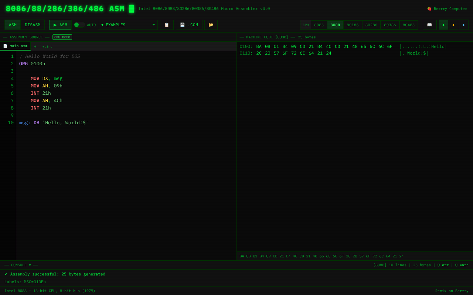This screenshot has height=295, width=473.
Task: Choose the blue color theme dot
Action: point(463,25)
